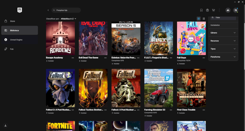Expand the Gênero filter

point(223,32)
